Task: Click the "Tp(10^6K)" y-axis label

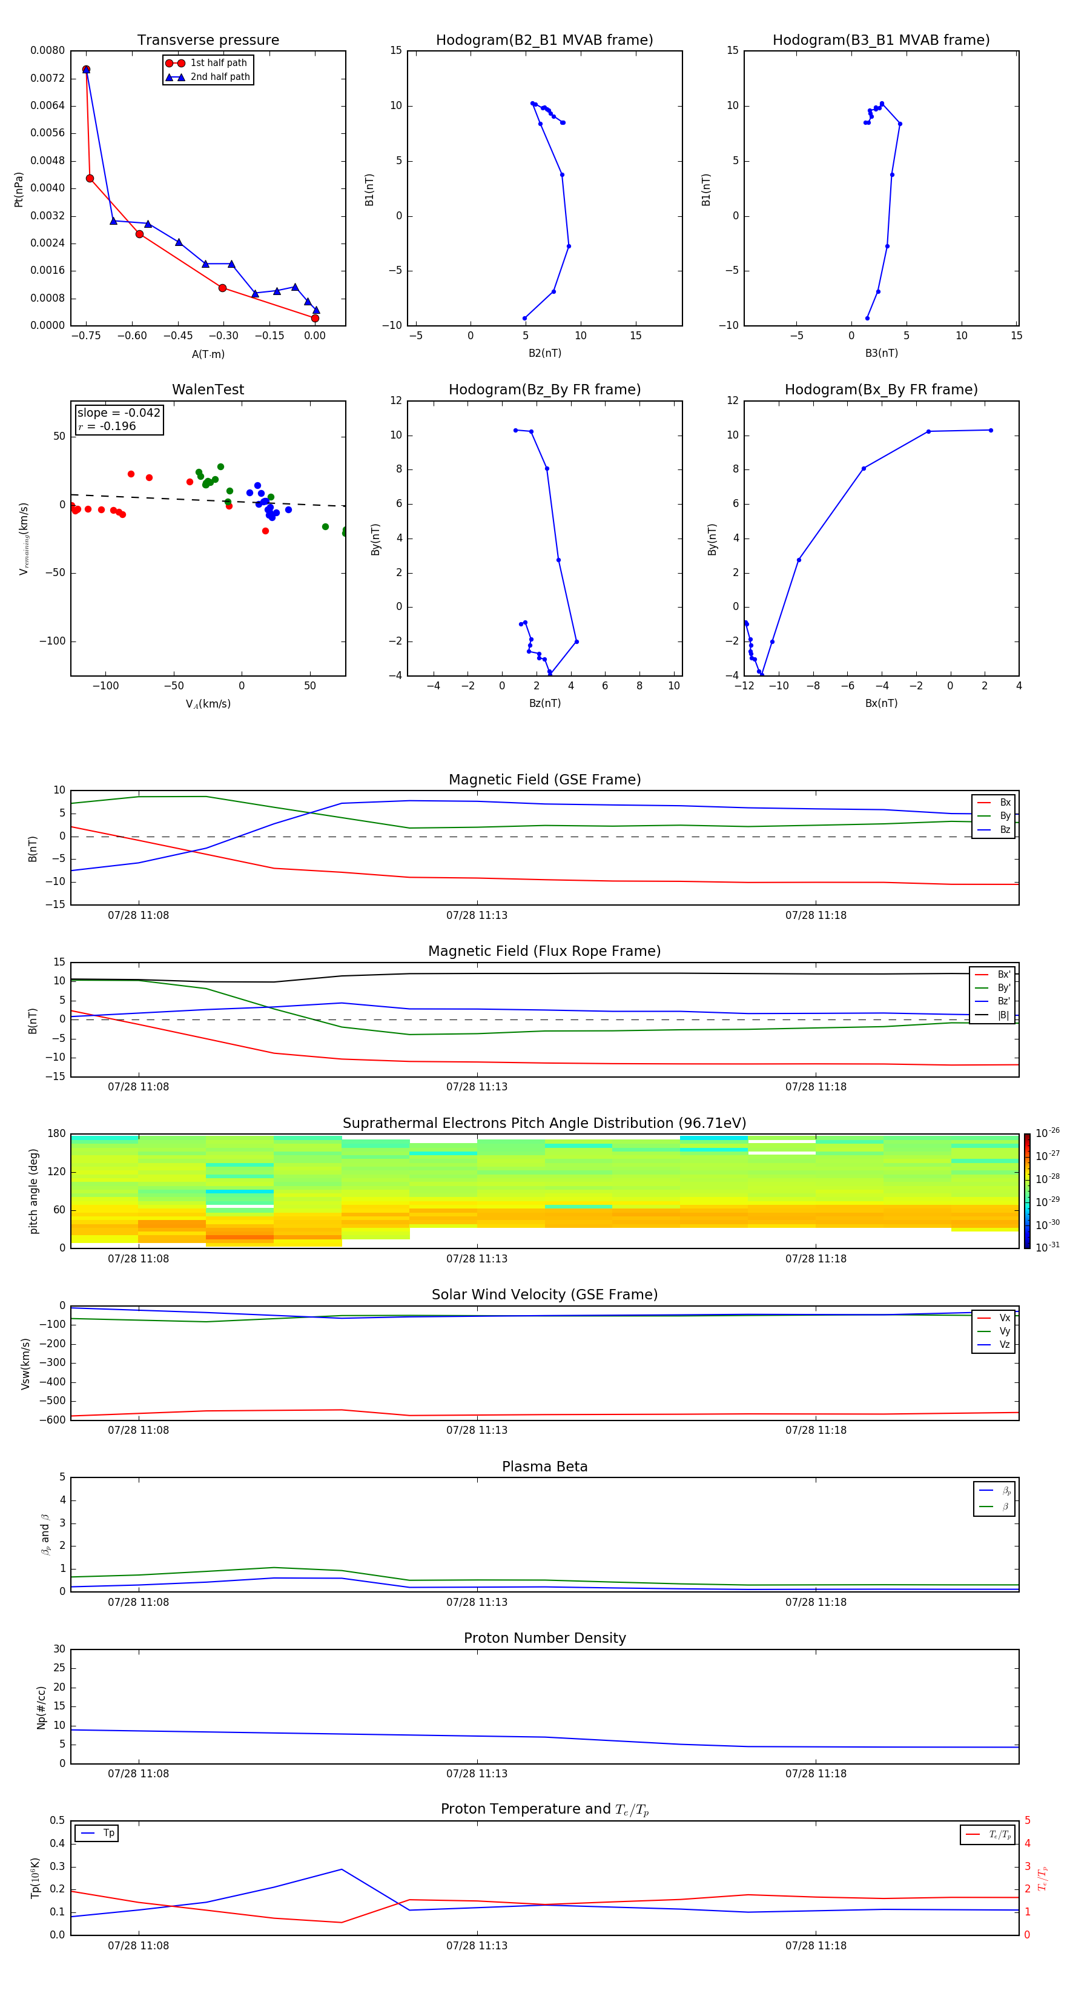Action: click(35, 1878)
